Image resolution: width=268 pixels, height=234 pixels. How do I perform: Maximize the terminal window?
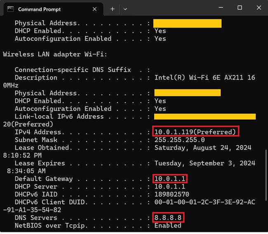click(240, 8)
